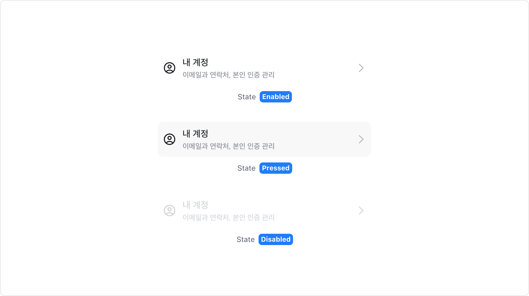Click the State label beside the Disabled badge
The width and height of the screenshot is (529, 296).
pyautogui.click(x=245, y=239)
